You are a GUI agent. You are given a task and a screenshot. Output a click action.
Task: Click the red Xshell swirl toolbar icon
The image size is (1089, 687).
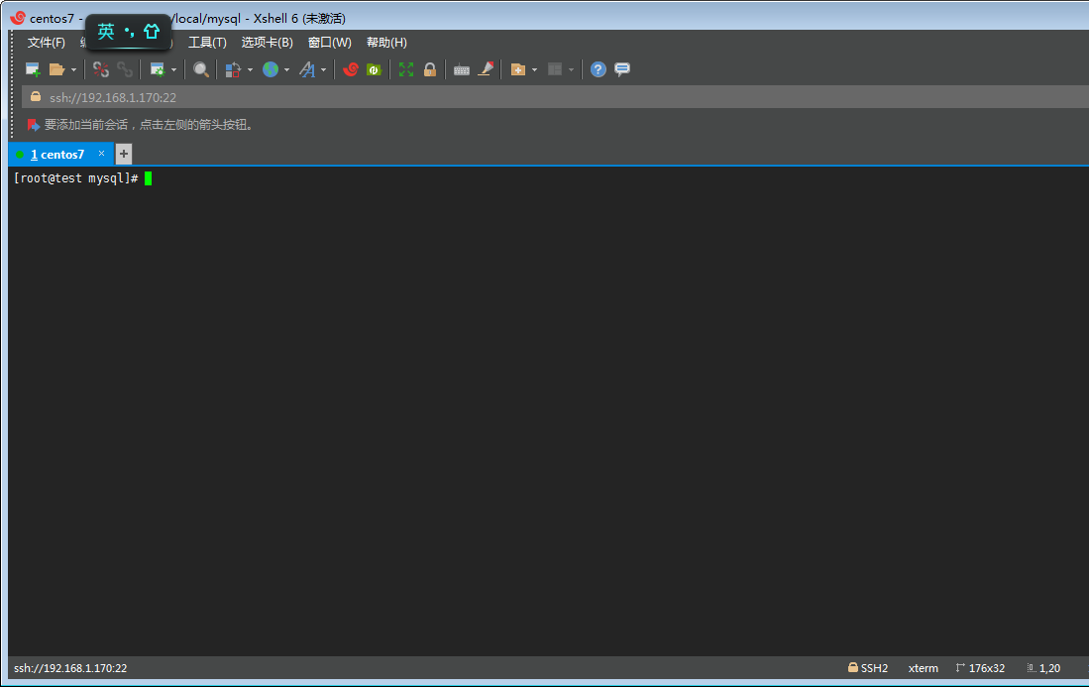click(350, 69)
